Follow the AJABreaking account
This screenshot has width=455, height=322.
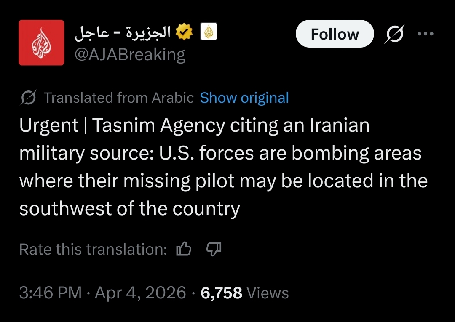coord(335,34)
